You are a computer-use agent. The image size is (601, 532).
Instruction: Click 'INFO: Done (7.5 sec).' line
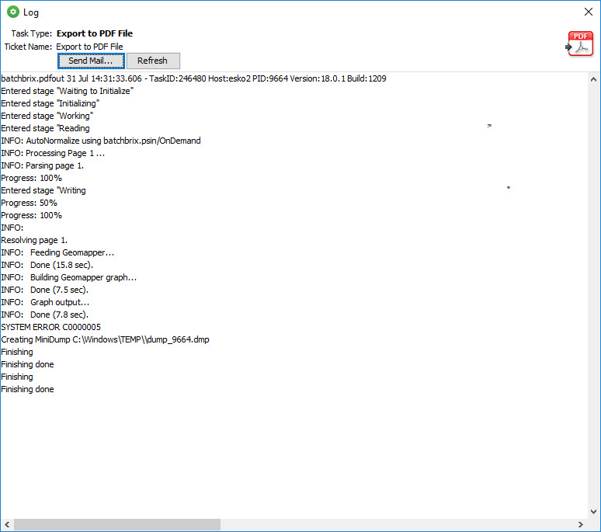tap(45, 290)
